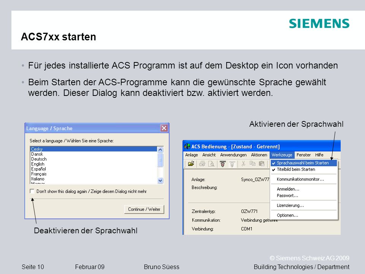Open the Ansicht menu
Screen dimensions: 365x274
pos(209,155)
